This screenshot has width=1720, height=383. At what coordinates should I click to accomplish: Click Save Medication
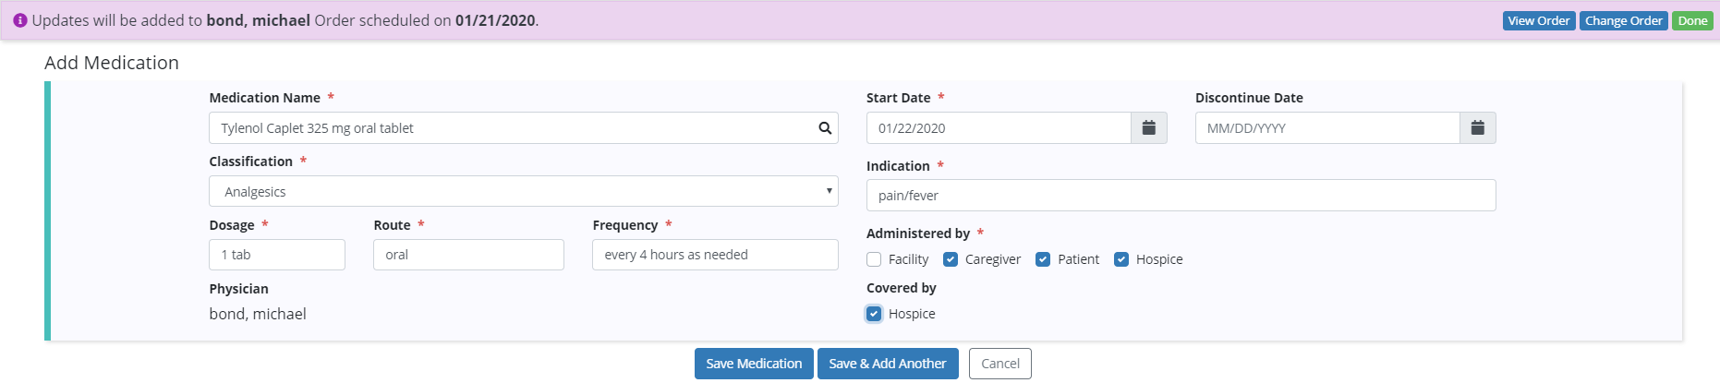[754, 364]
